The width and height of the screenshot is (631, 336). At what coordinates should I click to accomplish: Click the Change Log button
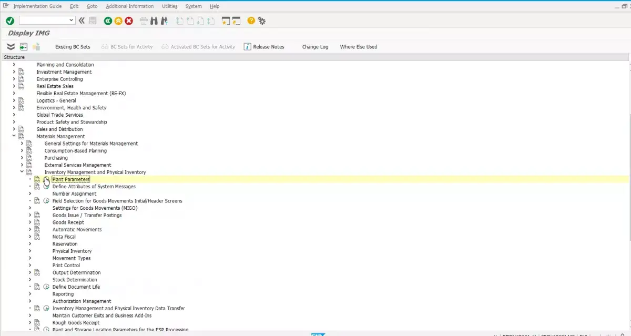[x=315, y=47]
